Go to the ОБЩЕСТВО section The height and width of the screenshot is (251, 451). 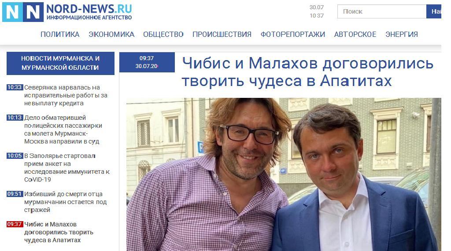[x=163, y=34]
